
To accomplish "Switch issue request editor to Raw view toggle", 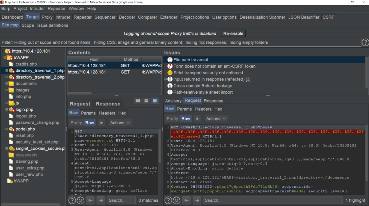I will pos(186,119).
